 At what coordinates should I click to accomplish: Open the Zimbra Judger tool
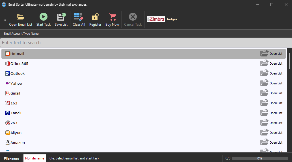click(162, 19)
